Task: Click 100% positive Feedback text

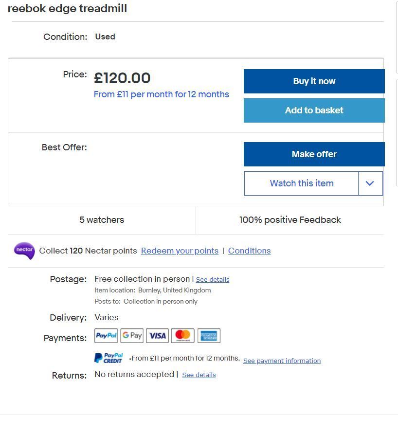Action: [x=290, y=220]
